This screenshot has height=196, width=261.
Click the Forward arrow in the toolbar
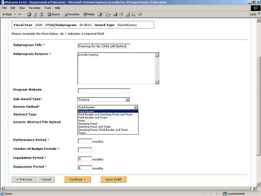point(20,14)
